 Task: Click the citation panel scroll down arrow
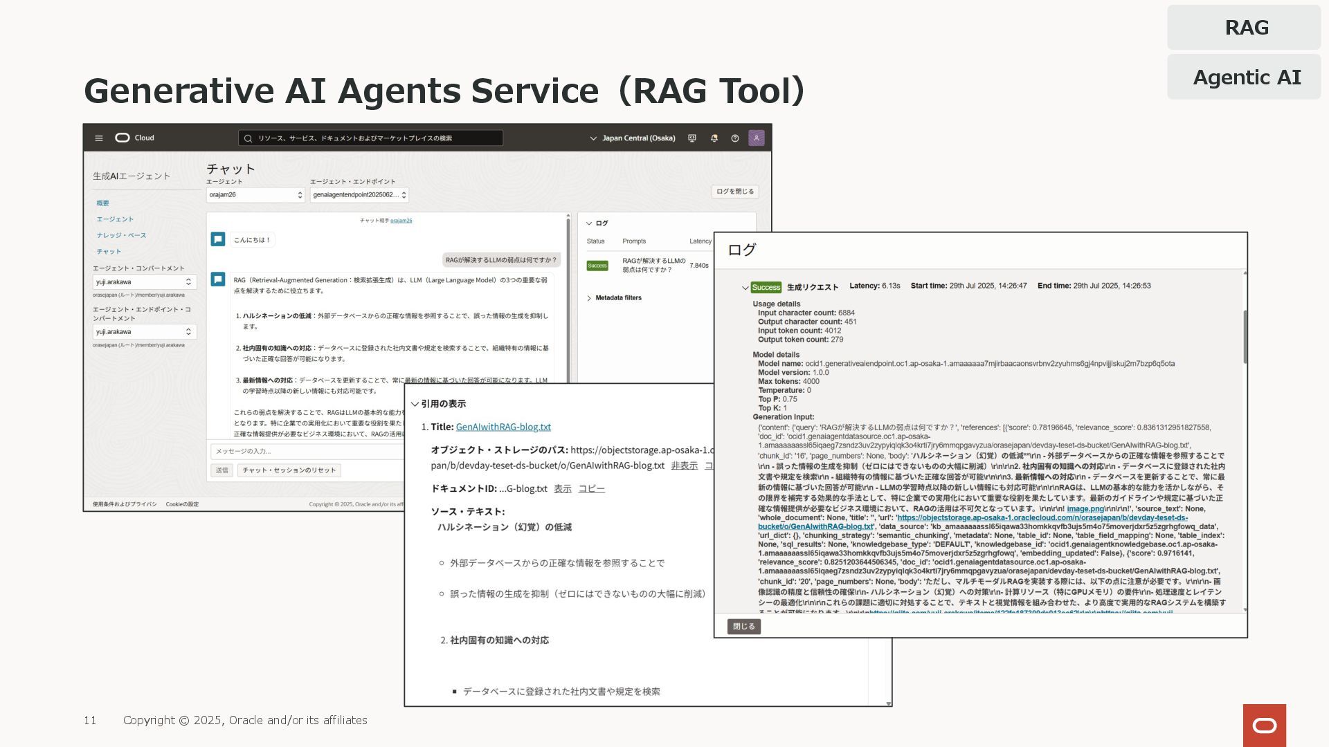coord(889,703)
